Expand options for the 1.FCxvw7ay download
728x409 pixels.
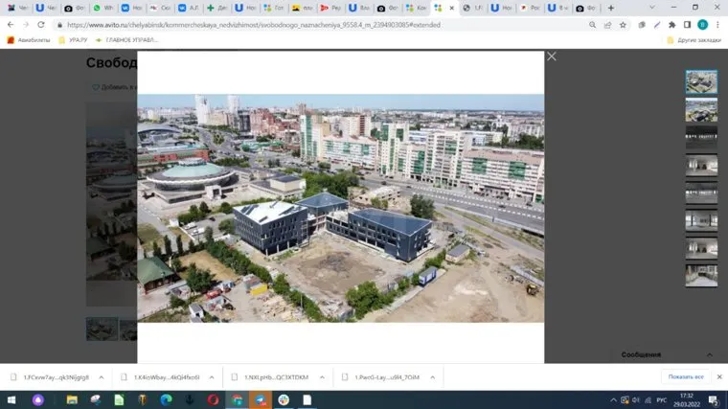(x=100, y=377)
